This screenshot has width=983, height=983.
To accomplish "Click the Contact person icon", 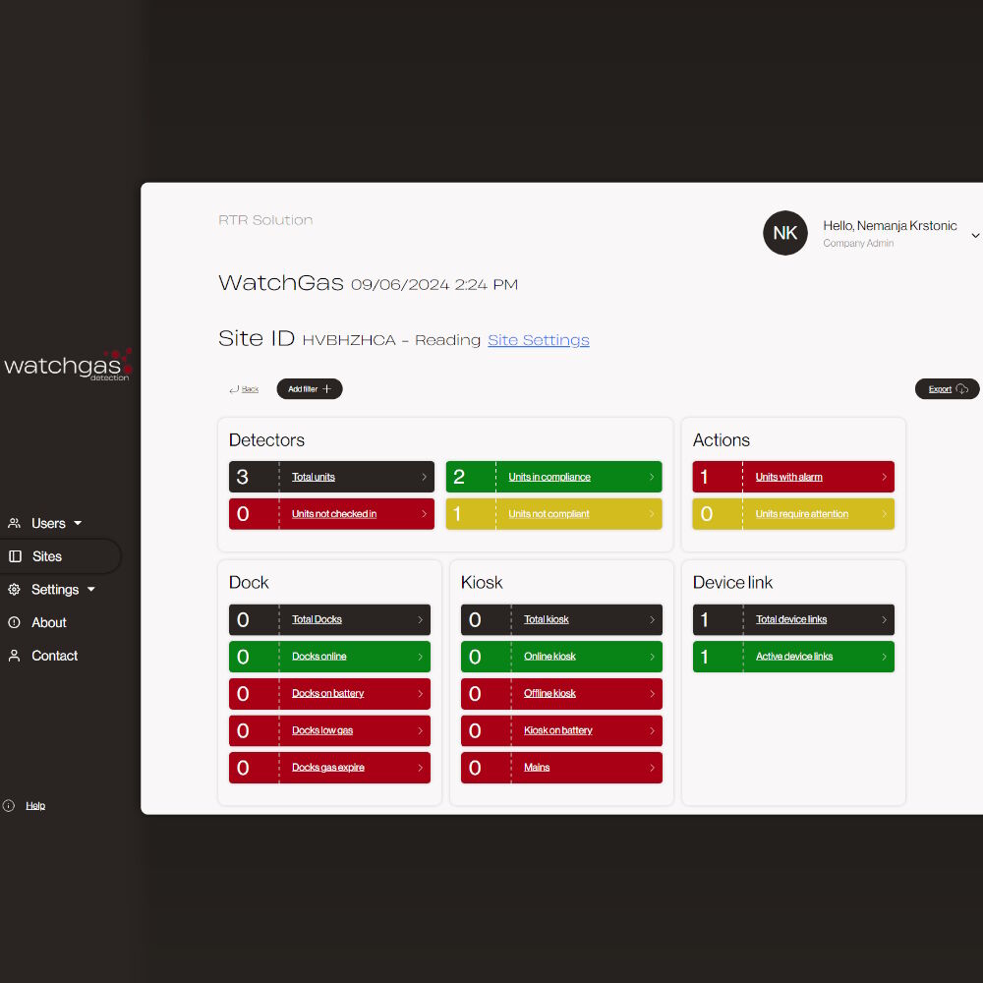I will click(x=14, y=656).
